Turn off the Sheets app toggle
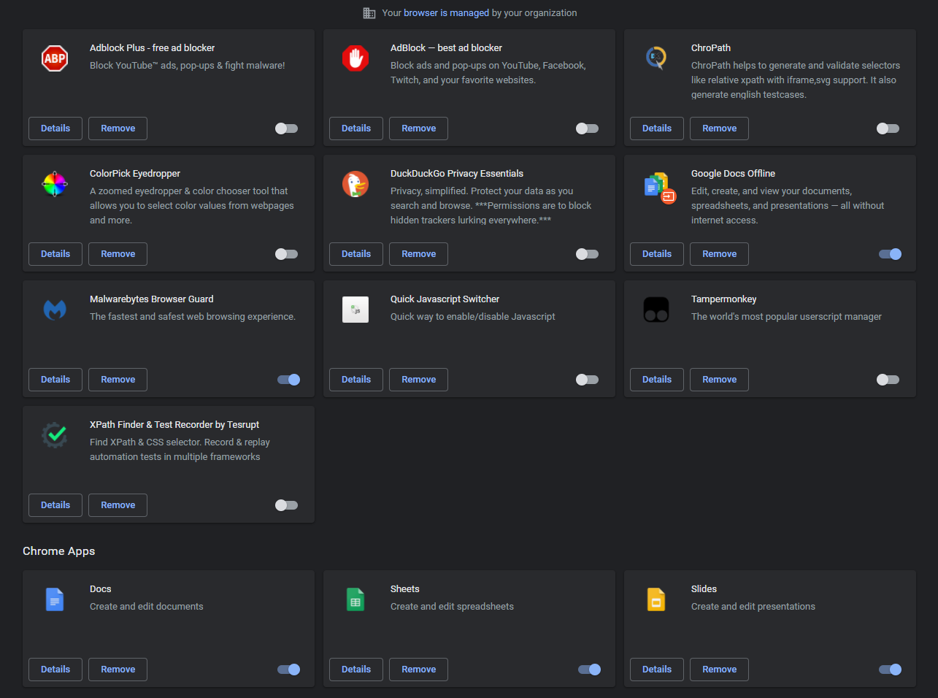 [589, 670]
